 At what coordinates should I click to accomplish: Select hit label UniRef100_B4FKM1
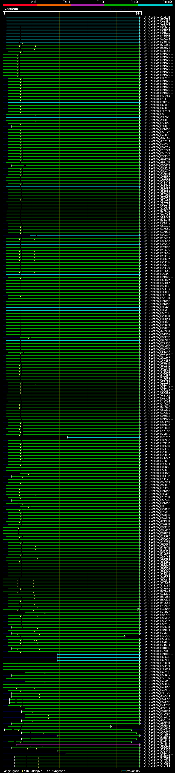tap(157, 548)
